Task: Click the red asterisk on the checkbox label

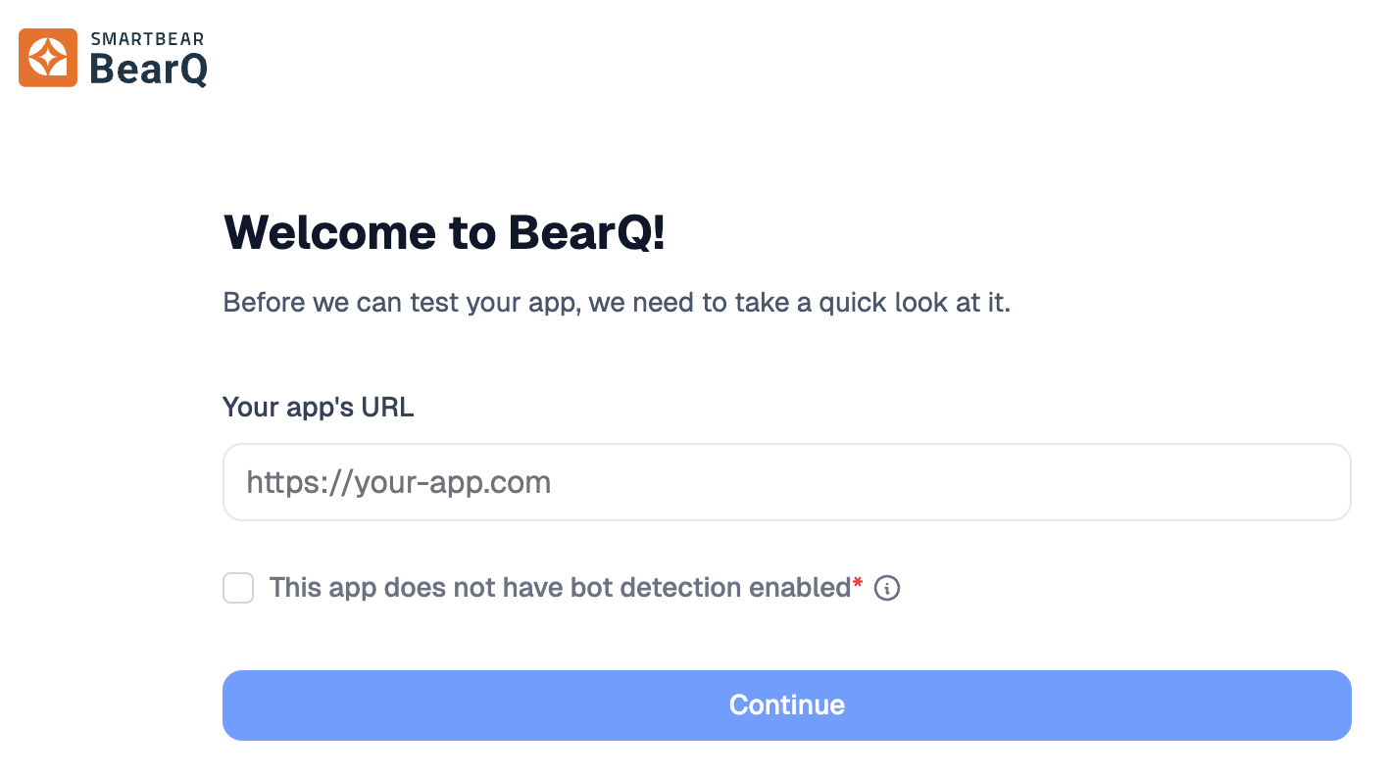Action: 856,581
